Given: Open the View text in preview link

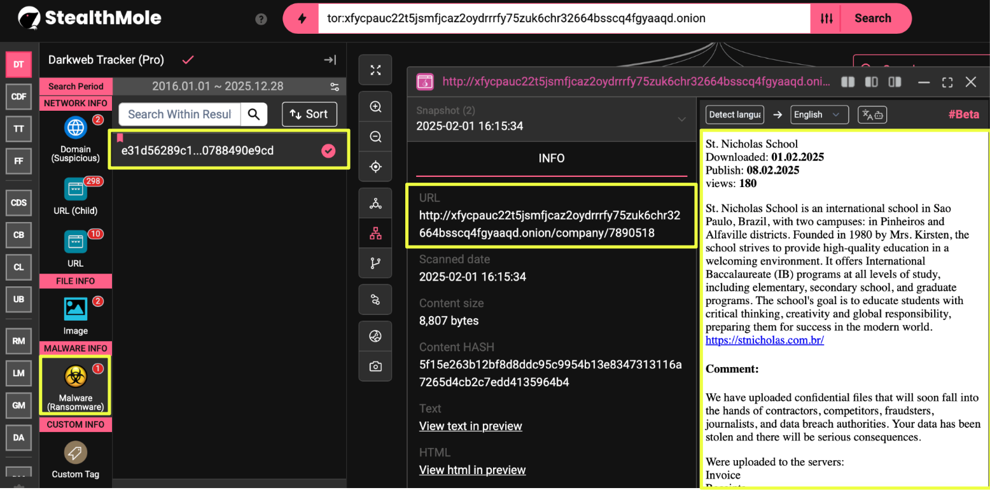Looking at the screenshot, I should pos(470,426).
